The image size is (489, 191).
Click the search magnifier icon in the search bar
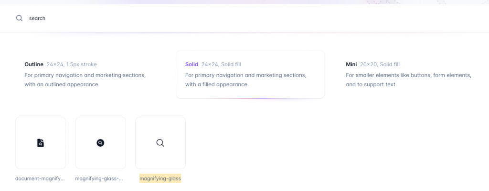click(x=19, y=18)
